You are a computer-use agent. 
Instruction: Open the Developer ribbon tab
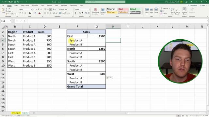(73, 6)
